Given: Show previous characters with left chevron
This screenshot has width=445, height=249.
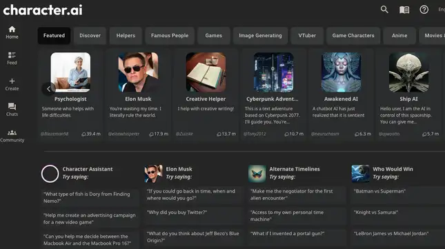Looking at the screenshot, I should click(x=48, y=89).
